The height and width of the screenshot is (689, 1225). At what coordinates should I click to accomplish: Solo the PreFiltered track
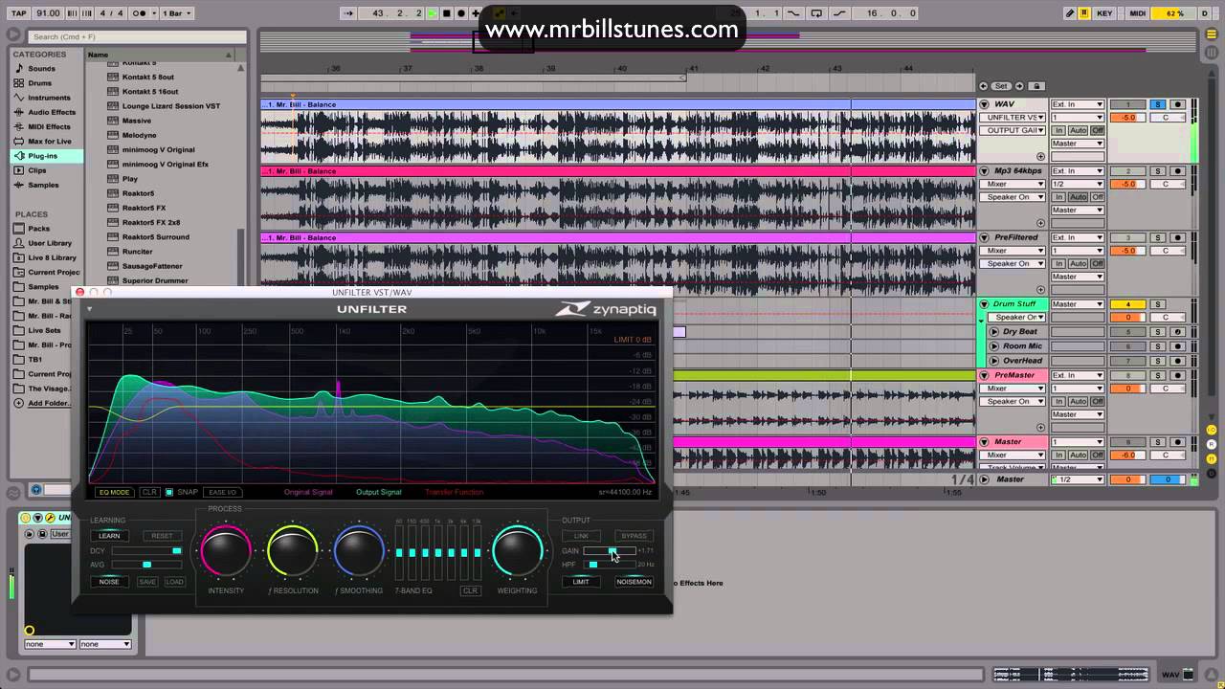1157,237
